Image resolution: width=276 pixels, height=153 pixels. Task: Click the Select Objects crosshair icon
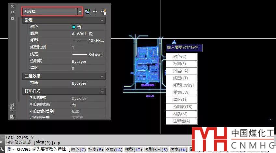pyautogui.click(x=95, y=11)
